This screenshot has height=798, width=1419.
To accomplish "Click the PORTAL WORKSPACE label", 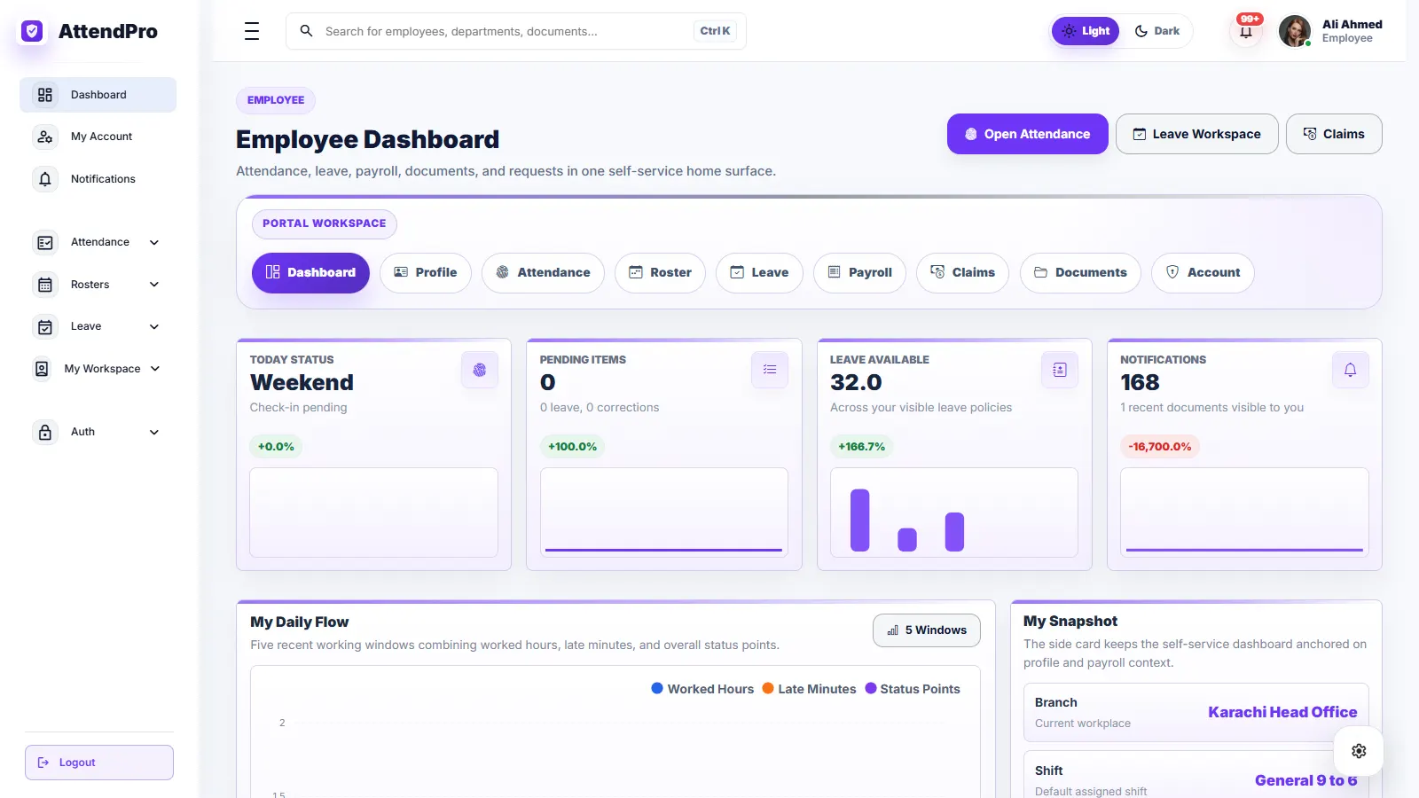I will [x=325, y=223].
